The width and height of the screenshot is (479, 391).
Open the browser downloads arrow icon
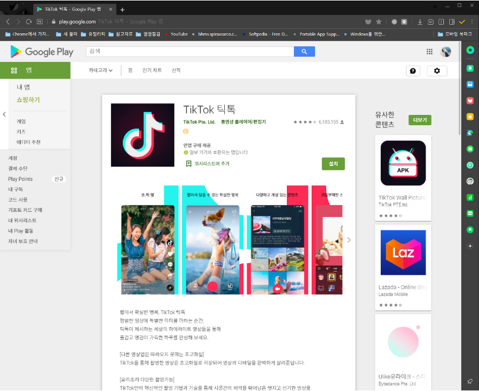[420, 22]
